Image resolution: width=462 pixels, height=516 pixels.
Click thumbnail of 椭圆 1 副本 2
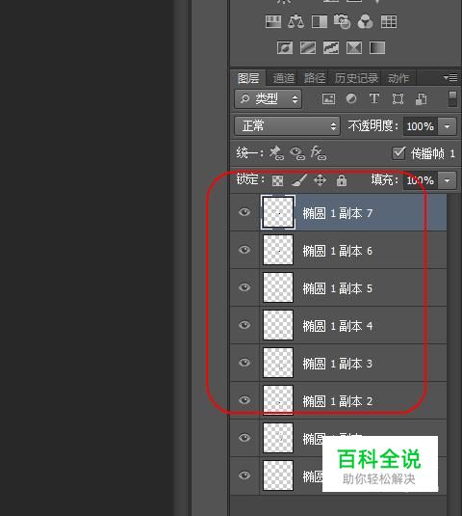(278, 400)
